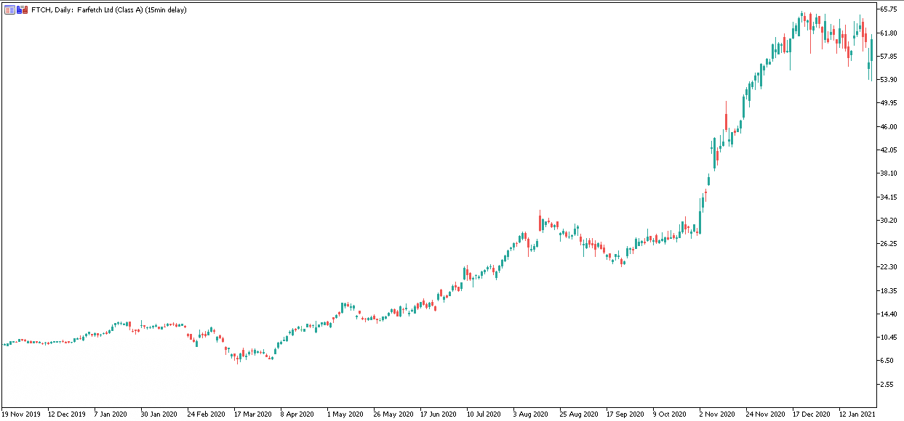The width and height of the screenshot is (904, 421).
Task: Click the 57.85 price scale label
Action: click(888, 57)
